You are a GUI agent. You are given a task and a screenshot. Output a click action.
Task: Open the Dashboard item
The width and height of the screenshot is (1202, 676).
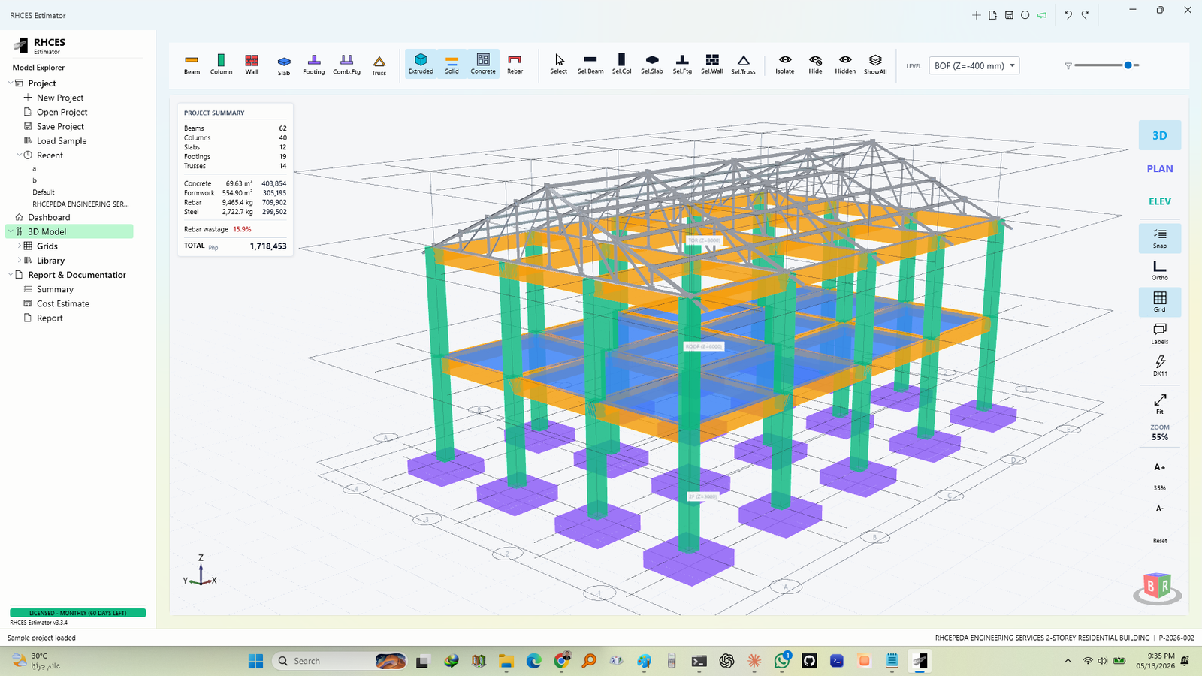(x=49, y=217)
